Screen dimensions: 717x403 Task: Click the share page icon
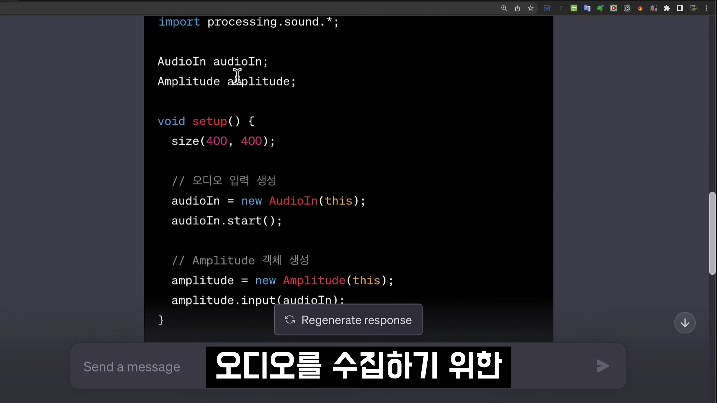(517, 8)
